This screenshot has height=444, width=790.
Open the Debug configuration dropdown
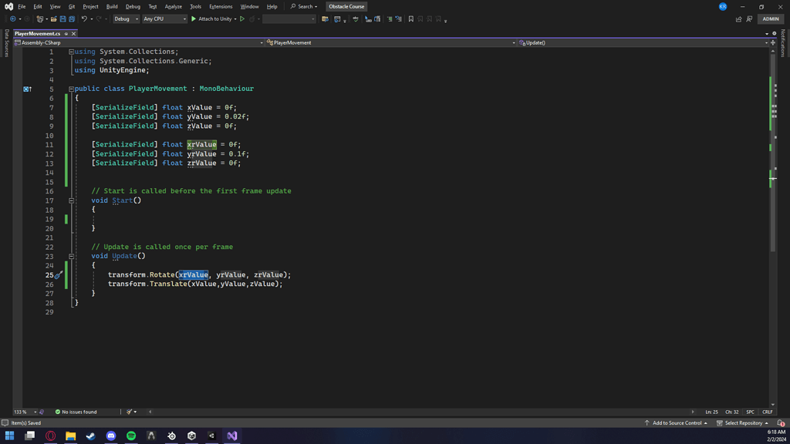[126, 19]
